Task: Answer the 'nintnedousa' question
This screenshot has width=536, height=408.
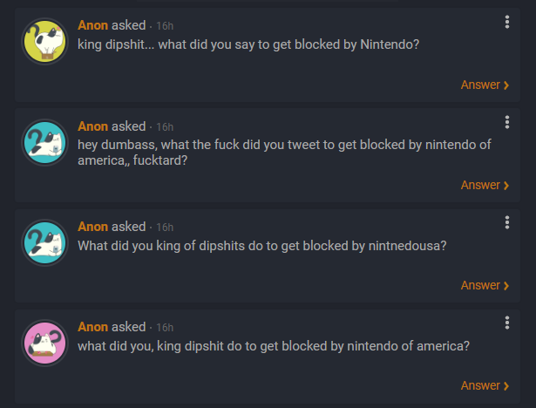Action: point(485,285)
